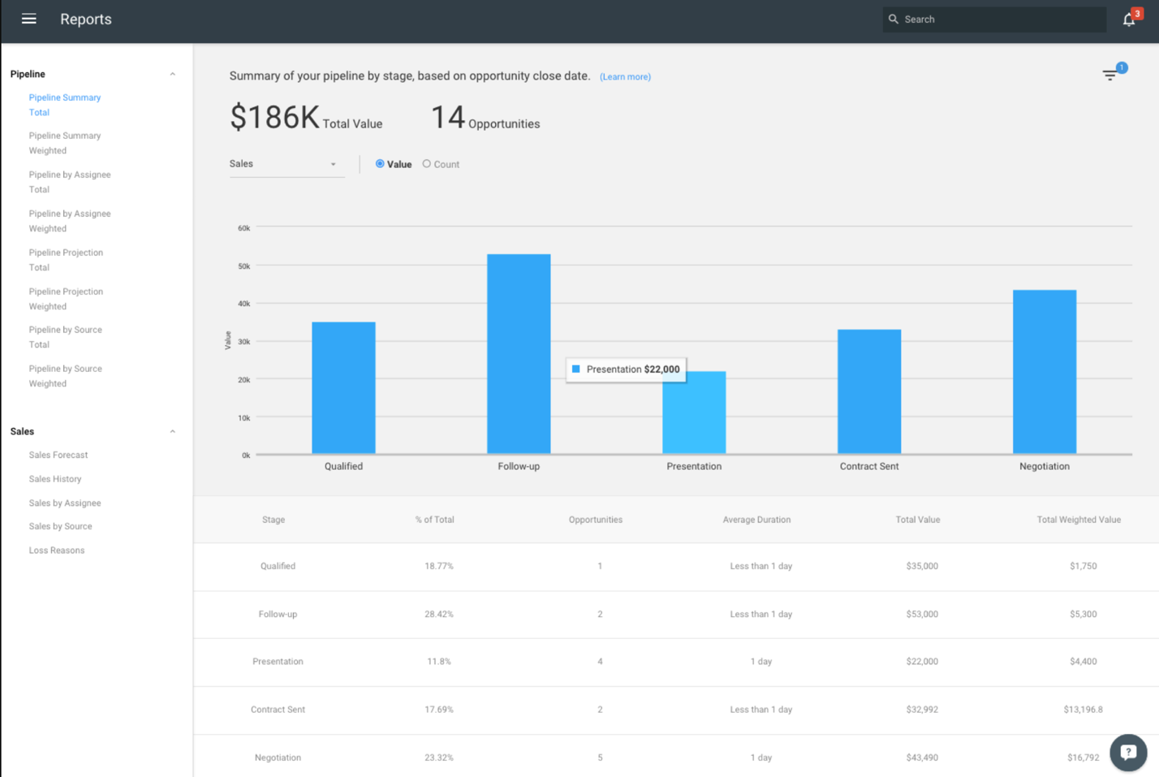
Task: Open the hamburger navigation menu
Action: tap(29, 19)
